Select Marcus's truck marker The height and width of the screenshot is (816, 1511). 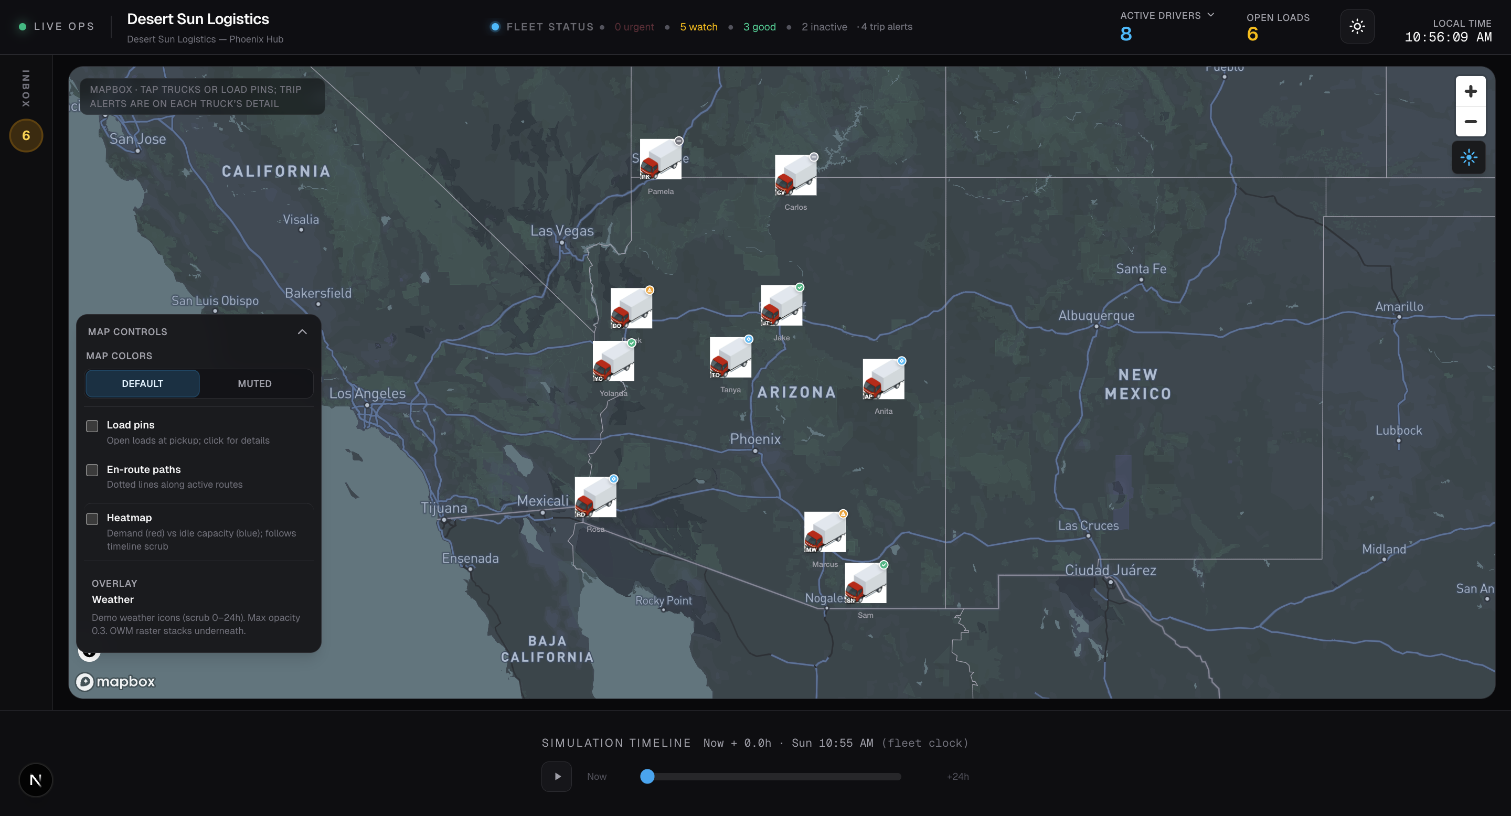[825, 532]
